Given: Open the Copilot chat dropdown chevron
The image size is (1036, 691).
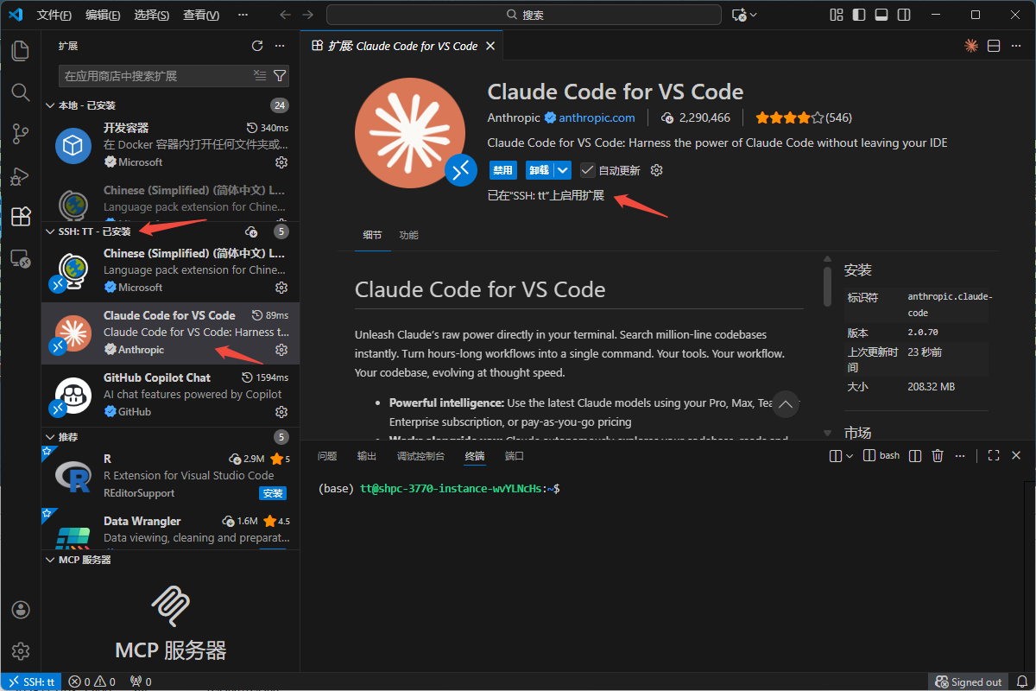Looking at the screenshot, I should click(754, 15).
